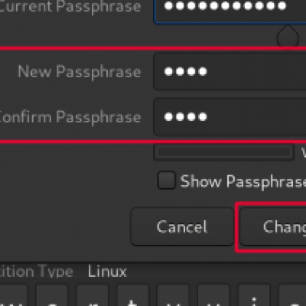
Task: Tap the R key on on-screen keyboard
Action: tap(93, 295)
